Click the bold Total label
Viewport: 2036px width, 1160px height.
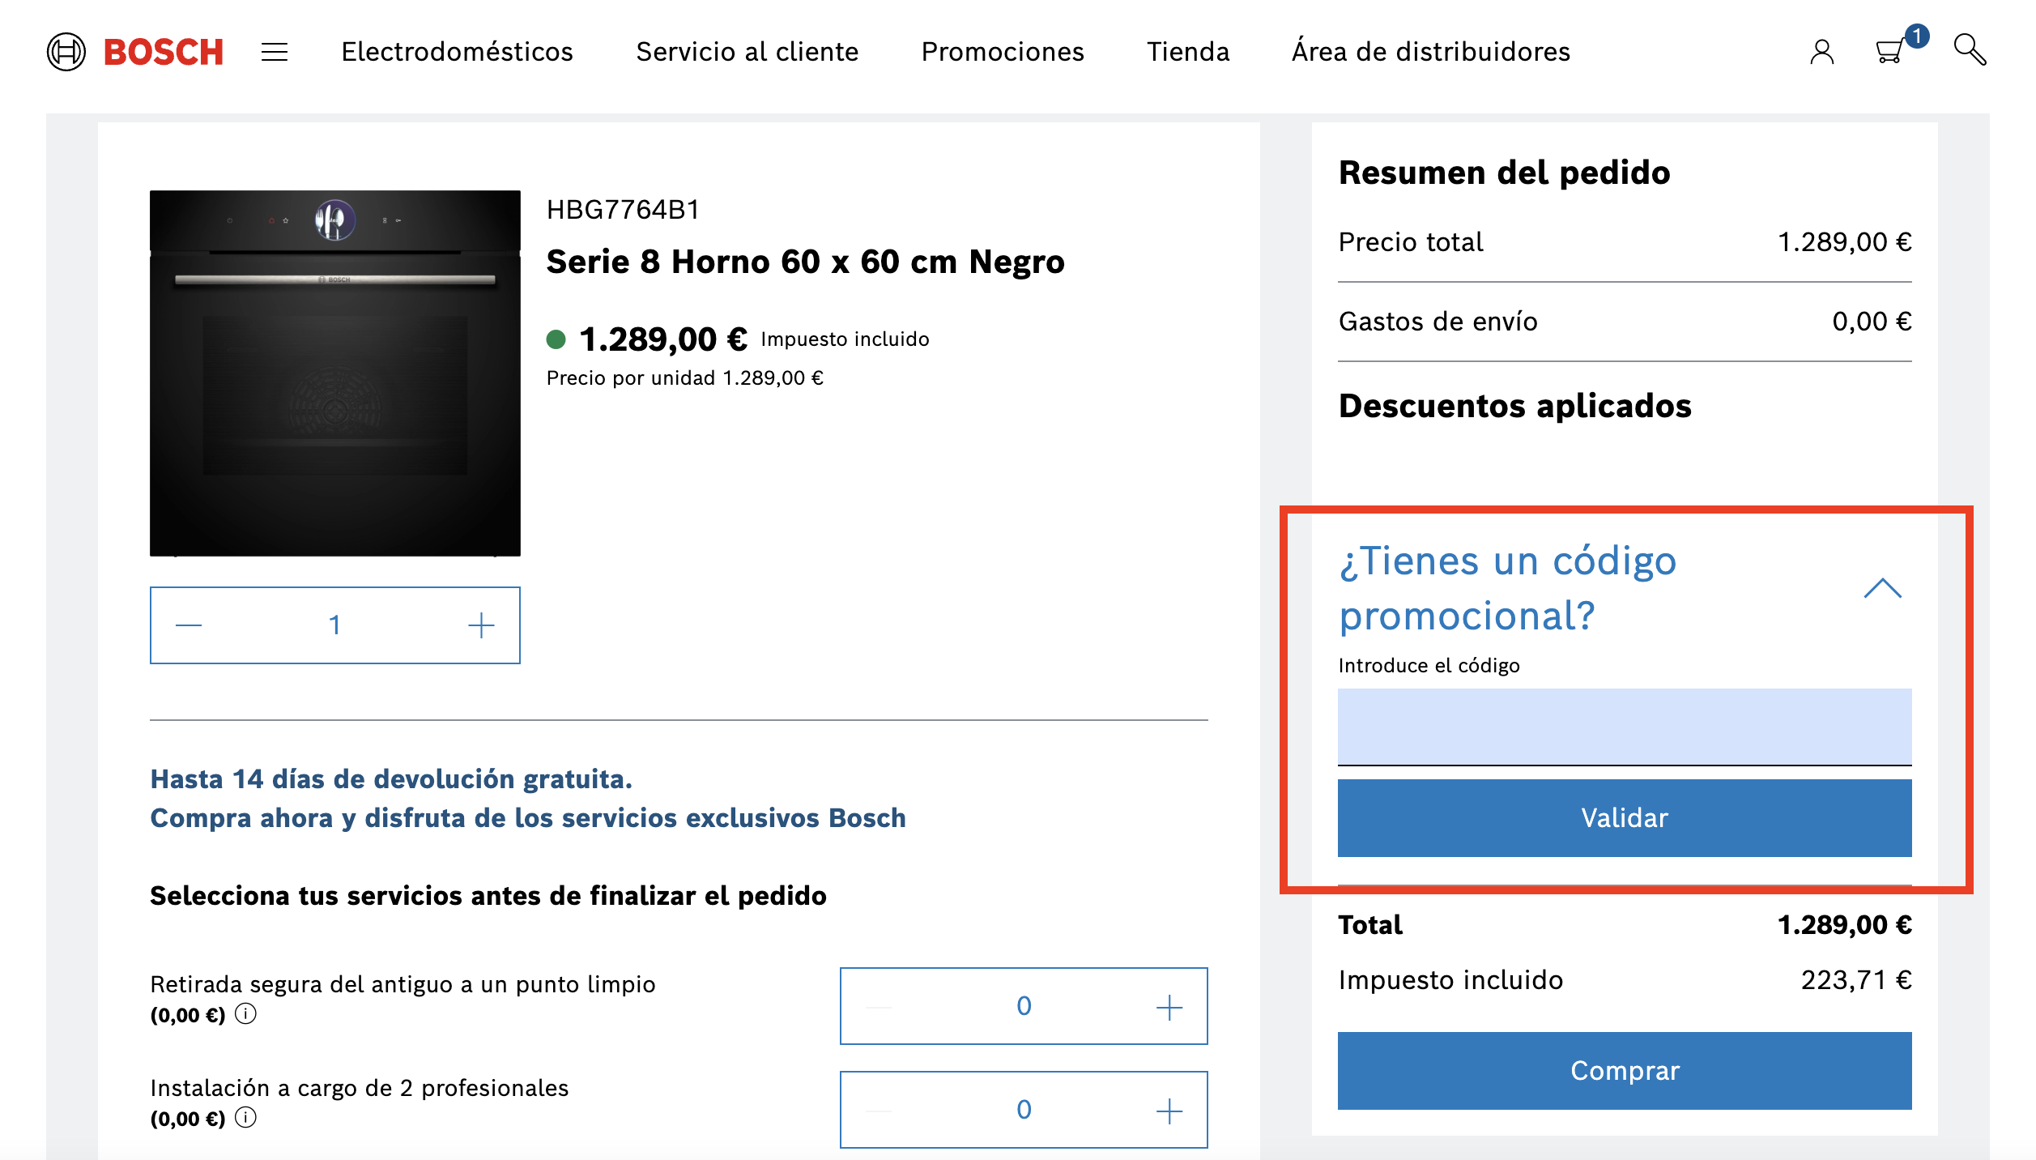coord(1369,925)
